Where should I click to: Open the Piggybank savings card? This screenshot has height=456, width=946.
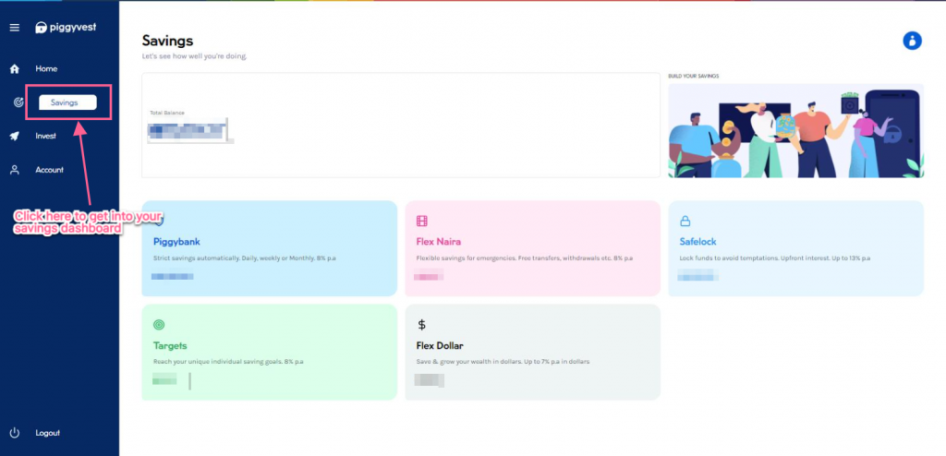[x=269, y=248]
